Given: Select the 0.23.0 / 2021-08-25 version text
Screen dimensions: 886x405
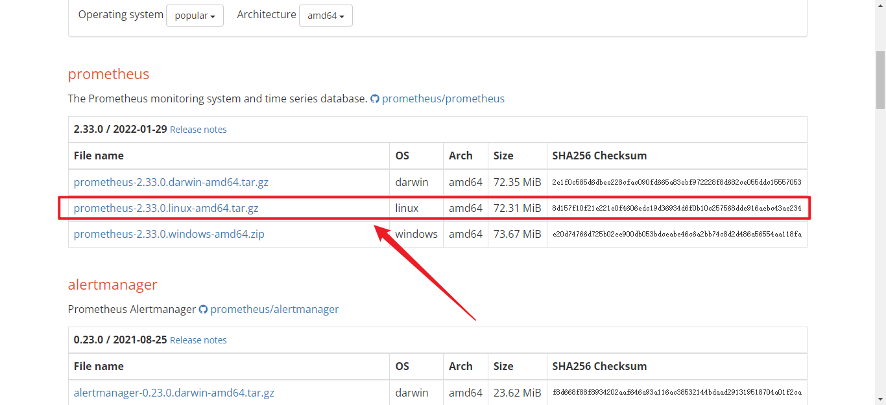Looking at the screenshot, I should pos(121,340).
